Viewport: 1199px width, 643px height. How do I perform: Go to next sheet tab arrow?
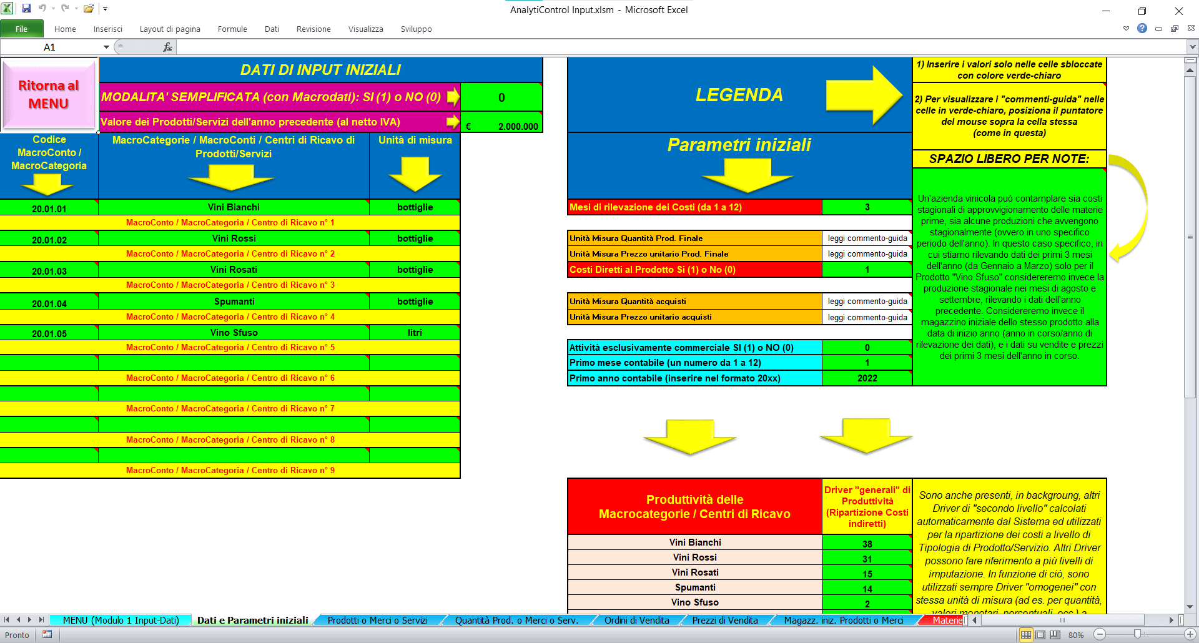pos(29,620)
